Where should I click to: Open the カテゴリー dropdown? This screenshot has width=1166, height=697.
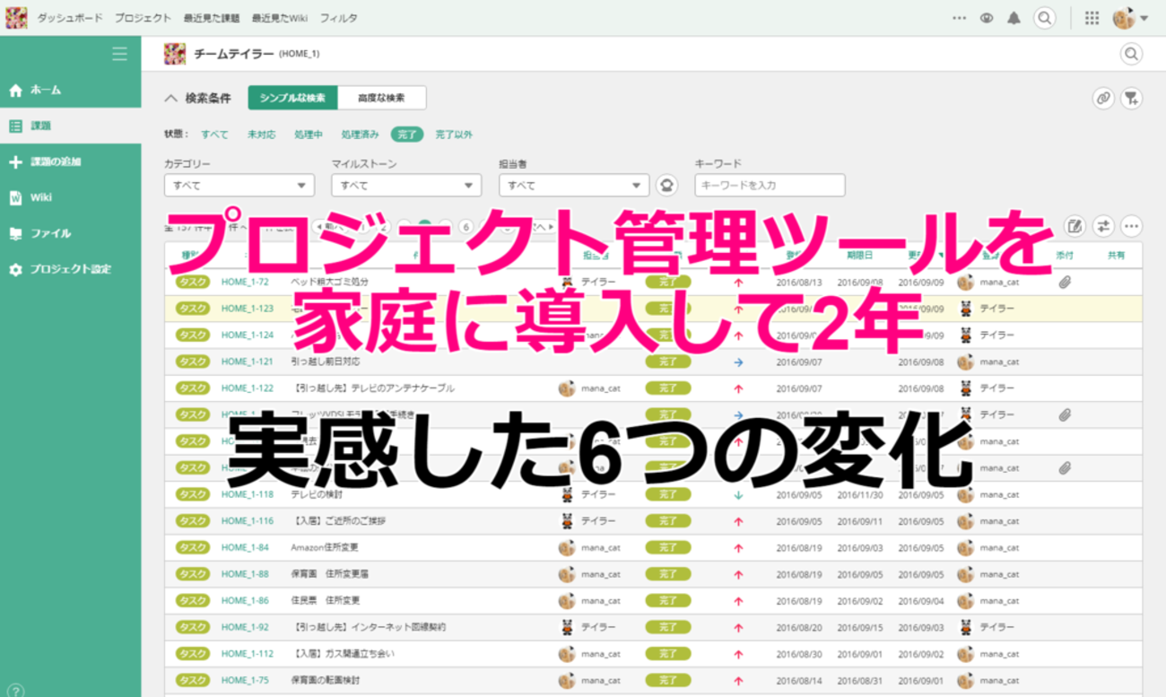pos(239,186)
